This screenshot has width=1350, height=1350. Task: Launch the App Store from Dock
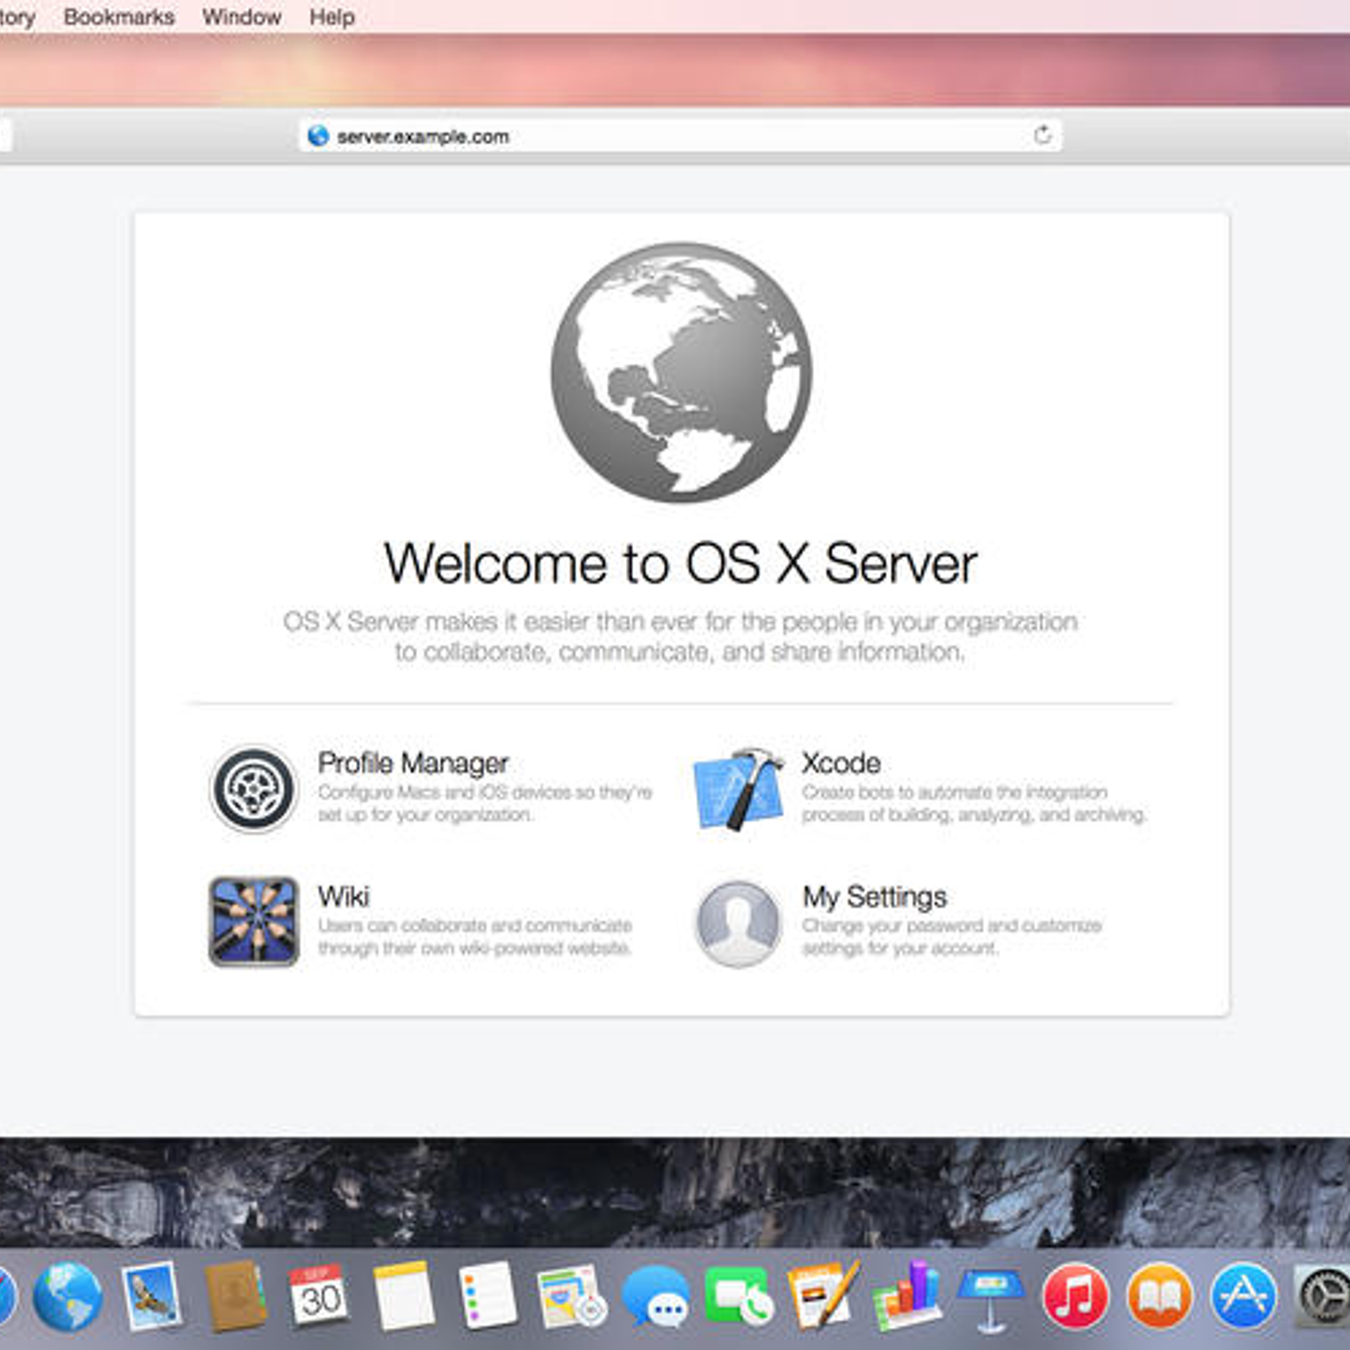coord(1243,1298)
